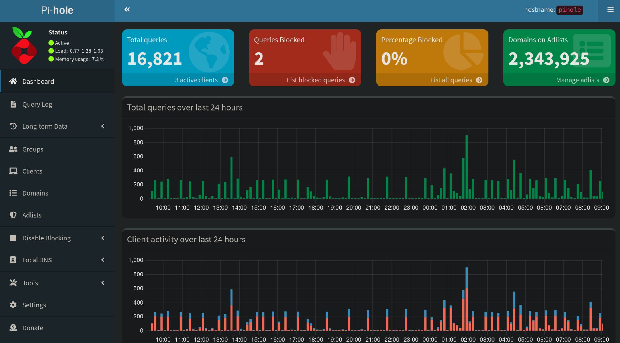620x343 pixels.
Task: Click the Queries Blocked value 2
Action: pos(259,59)
